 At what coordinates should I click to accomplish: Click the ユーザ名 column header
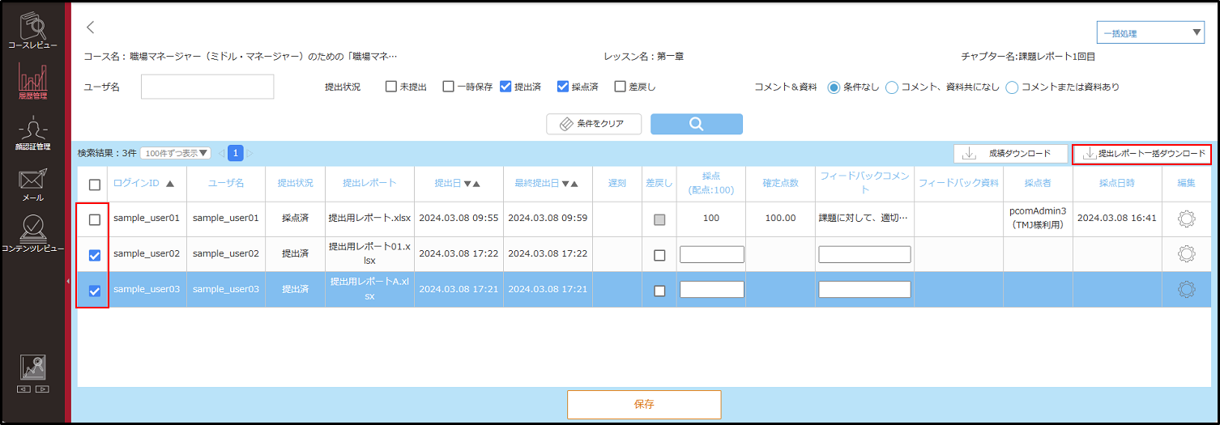(x=226, y=184)
